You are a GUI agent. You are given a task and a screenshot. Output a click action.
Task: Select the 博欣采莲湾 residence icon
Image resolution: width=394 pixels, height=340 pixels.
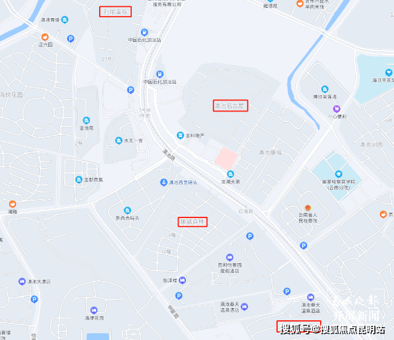(324, 89)
